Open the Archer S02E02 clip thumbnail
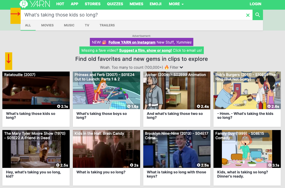Image resolution: width=285 pixels, height=188 pixels. point(177,90)
